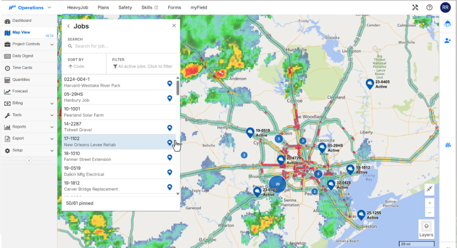Click the add user icon
This screenshot has width=457, height=248.
coord(447,41)
